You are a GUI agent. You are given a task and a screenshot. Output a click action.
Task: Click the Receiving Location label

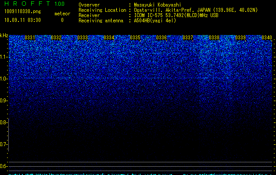[102, 10]
